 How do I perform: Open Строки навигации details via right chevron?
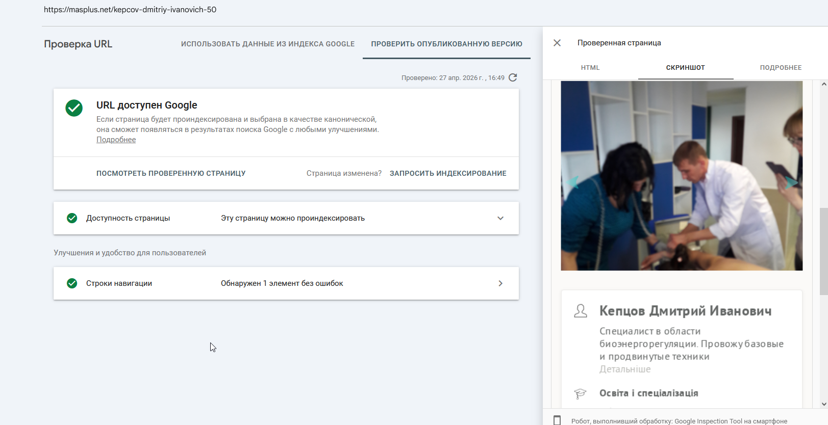click(500, 283)
